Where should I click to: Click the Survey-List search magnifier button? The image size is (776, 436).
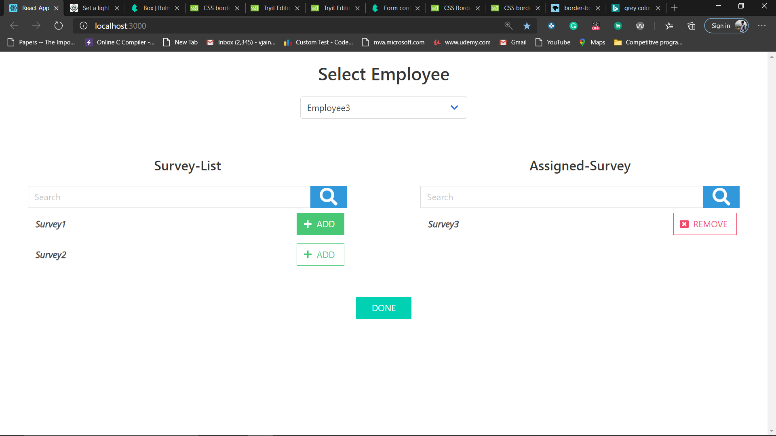pos(328,197)
